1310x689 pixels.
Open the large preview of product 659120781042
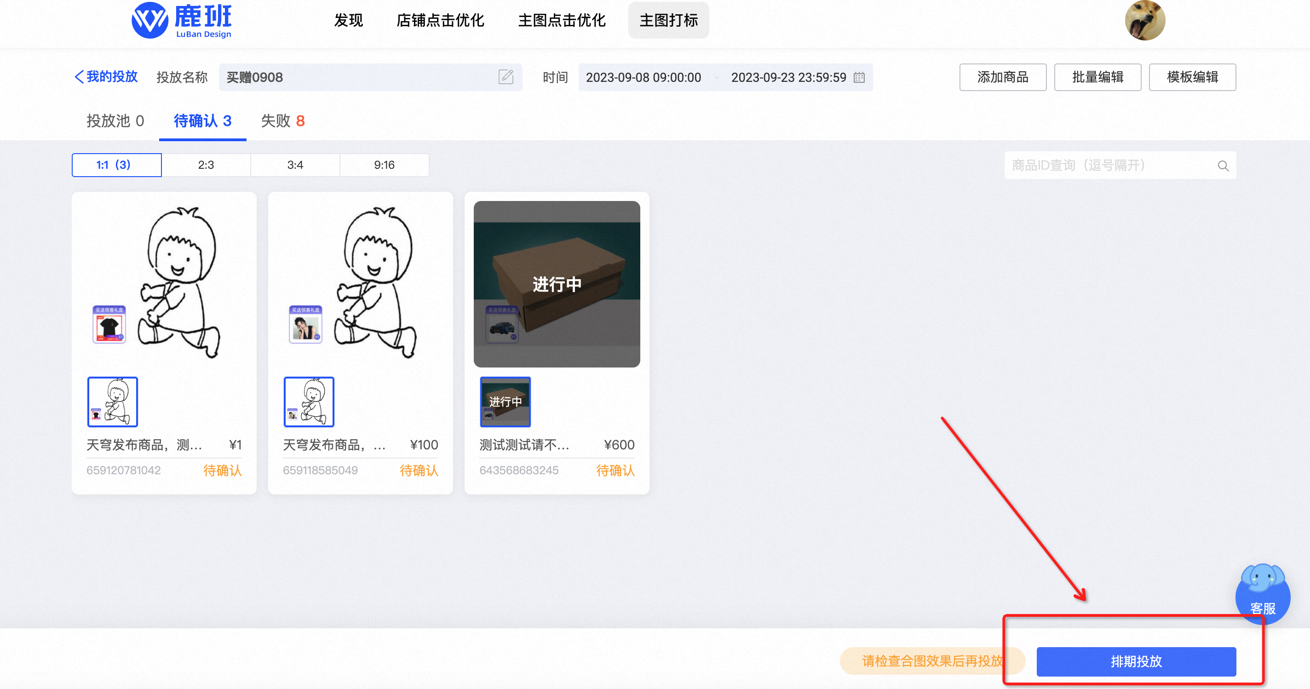[164, 284]
